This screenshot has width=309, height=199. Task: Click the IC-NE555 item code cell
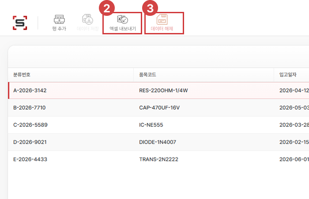coord(151,125)
